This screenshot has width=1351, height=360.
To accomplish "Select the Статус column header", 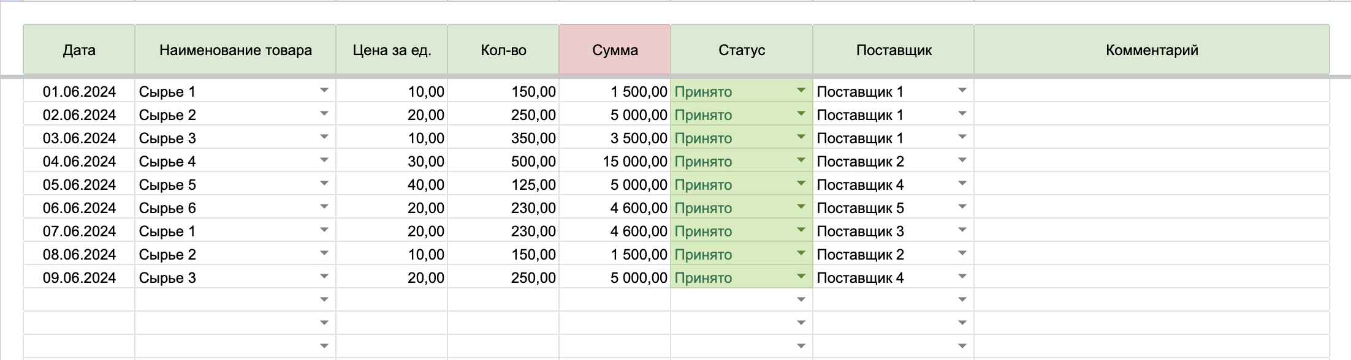I will 742,50.
